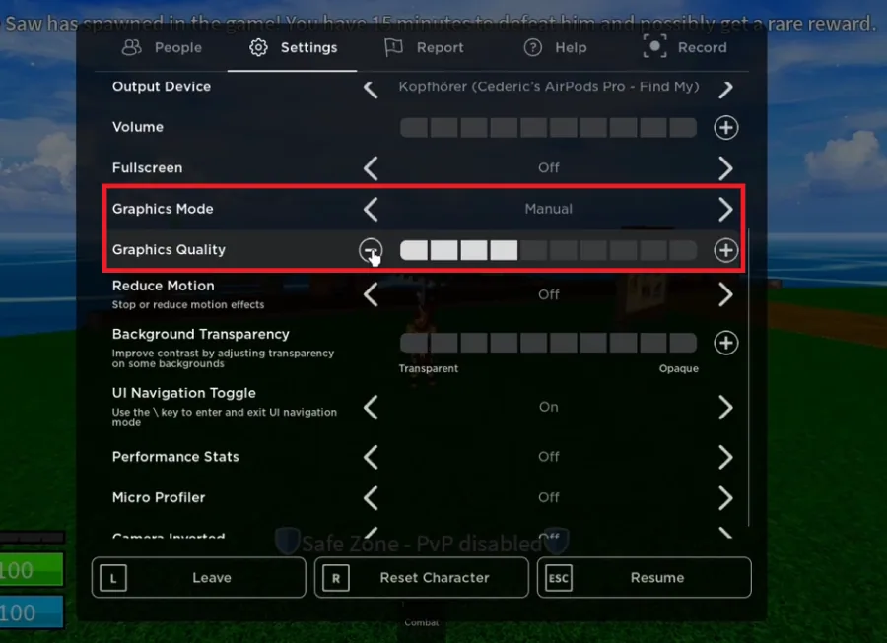Increase Background Transparency with plus button
The image size is (887, 643).
725,343
